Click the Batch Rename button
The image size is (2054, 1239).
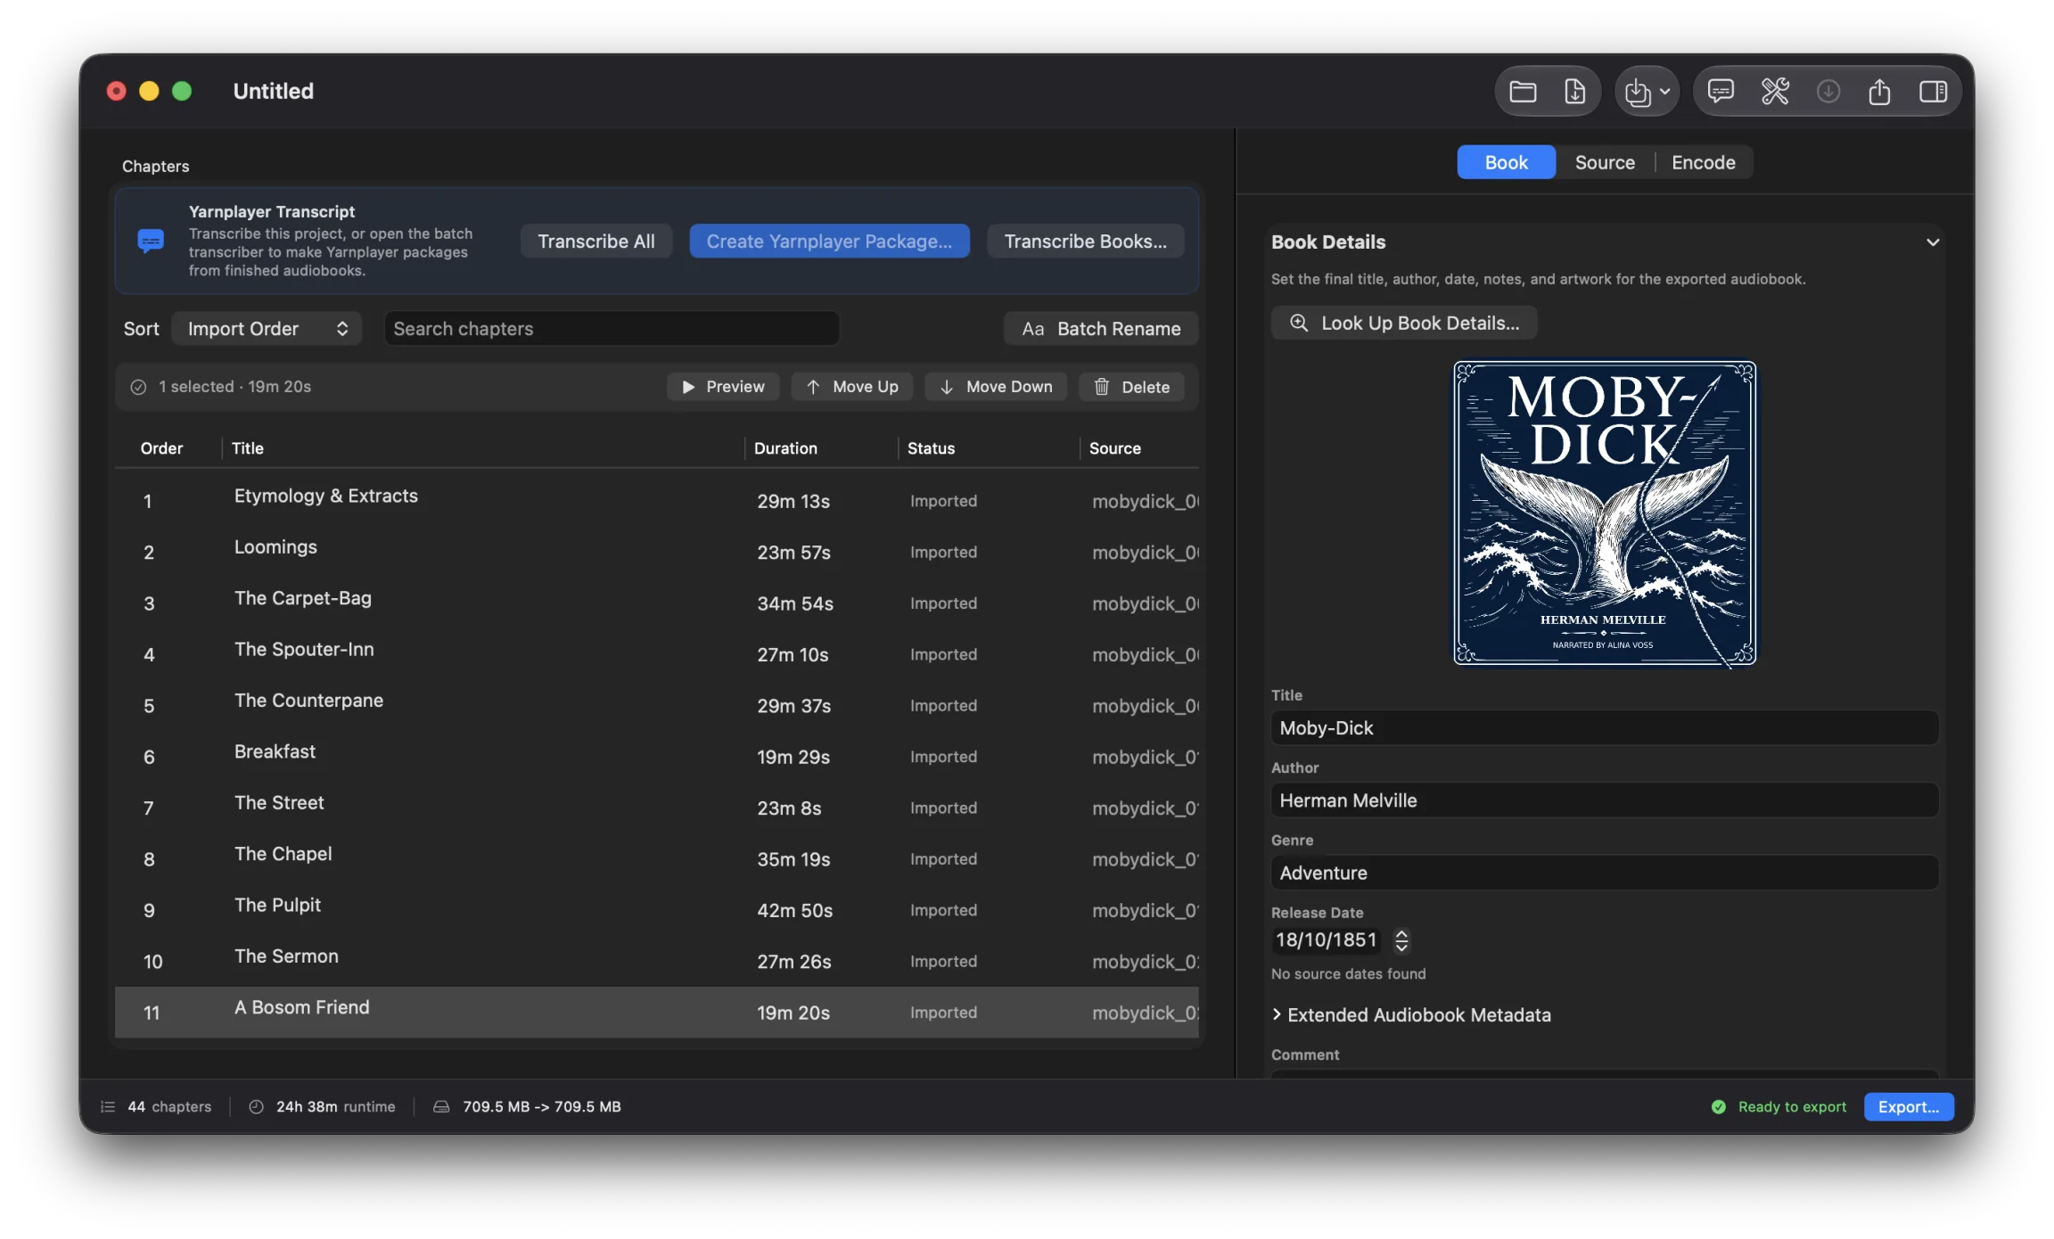1101,328
